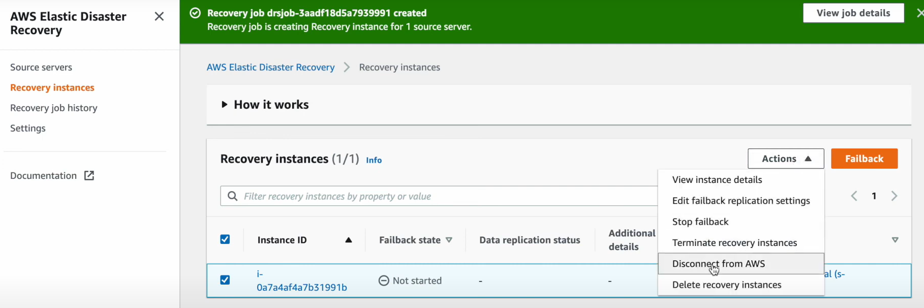Click the Instance ID column header
Image resolution: width=924 pixels, height=308 pixels.
pyautogui.click(x=282, y=240)
